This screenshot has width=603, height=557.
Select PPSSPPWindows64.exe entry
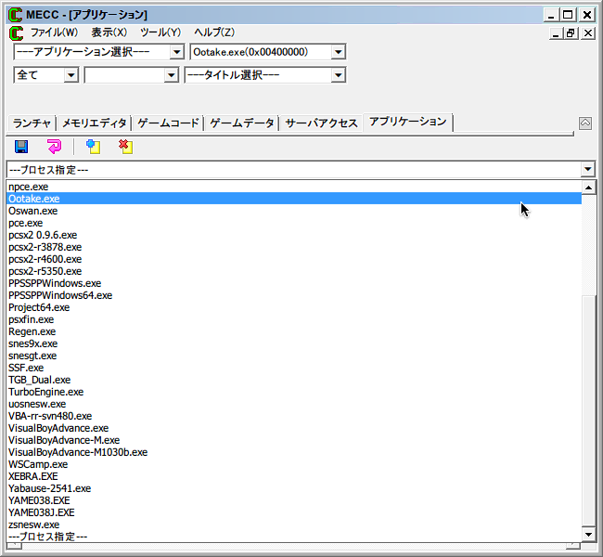point(294,295)
